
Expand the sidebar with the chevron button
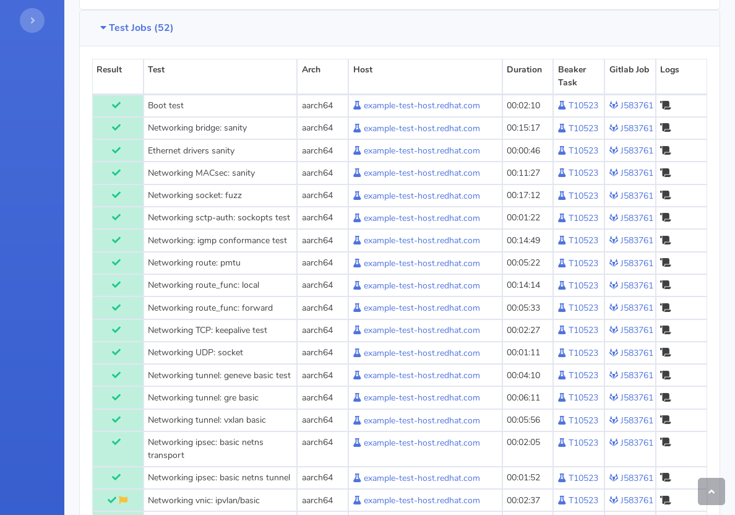32,20
